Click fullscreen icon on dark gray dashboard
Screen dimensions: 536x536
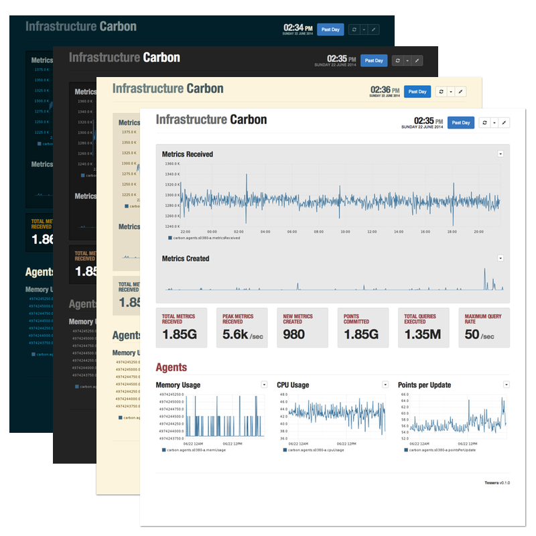click(417, 61)
